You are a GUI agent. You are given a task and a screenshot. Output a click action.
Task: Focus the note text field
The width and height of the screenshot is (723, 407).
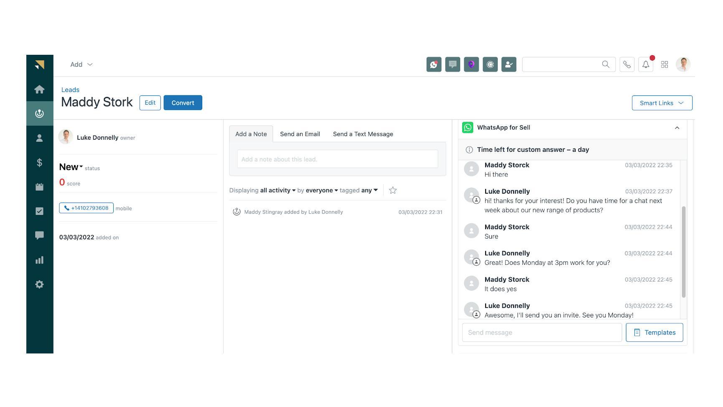(338, 159)
